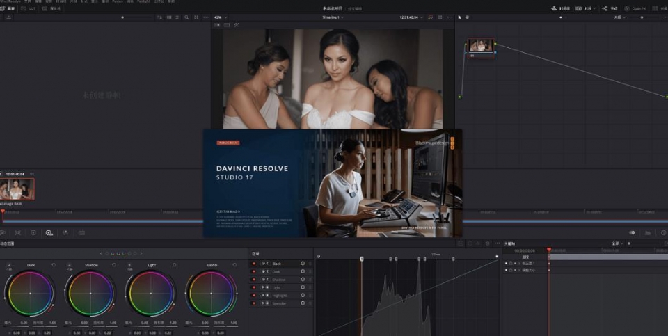Reset the Shadow color wheel
The height and width of the screenshot is (336, 668).
point(113,265)
